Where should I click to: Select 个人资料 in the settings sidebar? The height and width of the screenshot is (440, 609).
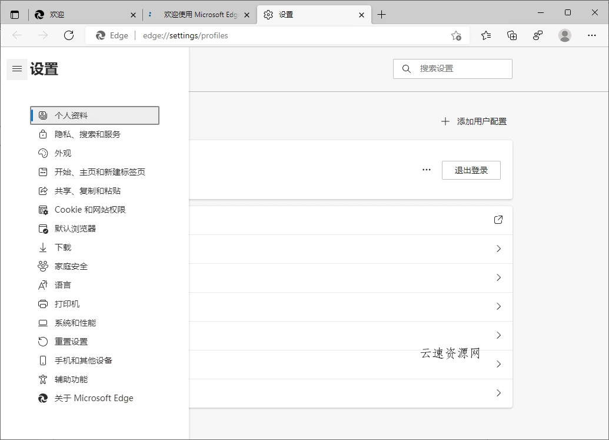[x=94, y=115]
